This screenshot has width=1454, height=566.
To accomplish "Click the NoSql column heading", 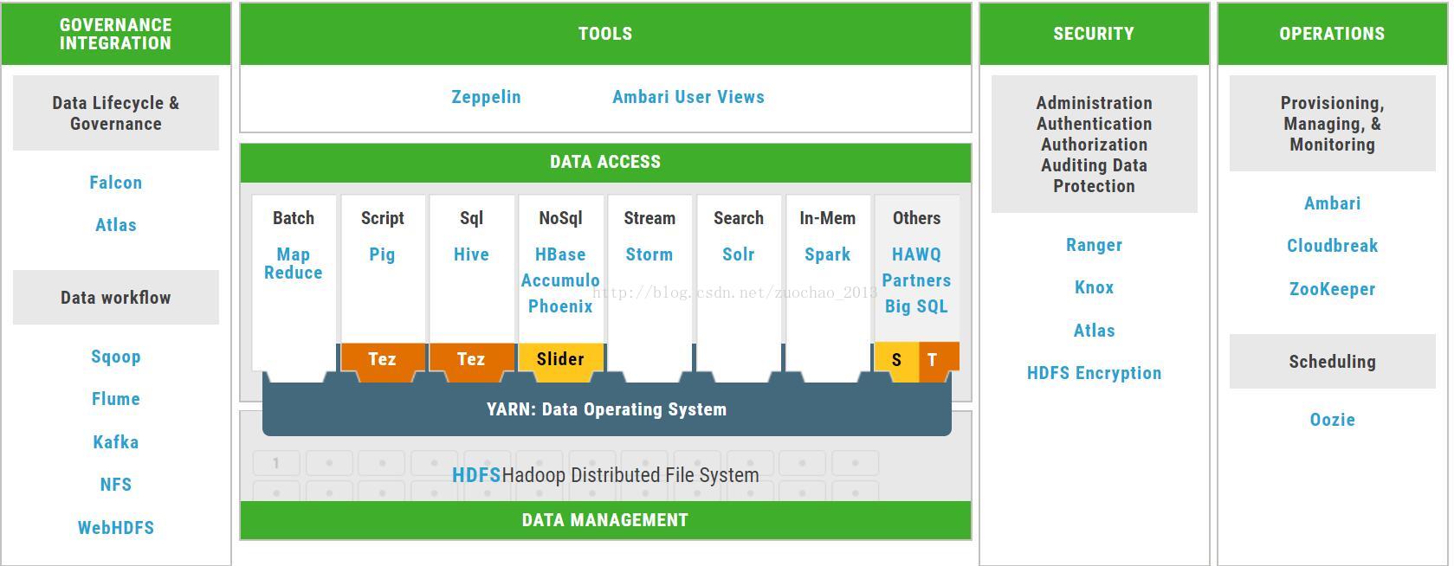I will 560,218.
